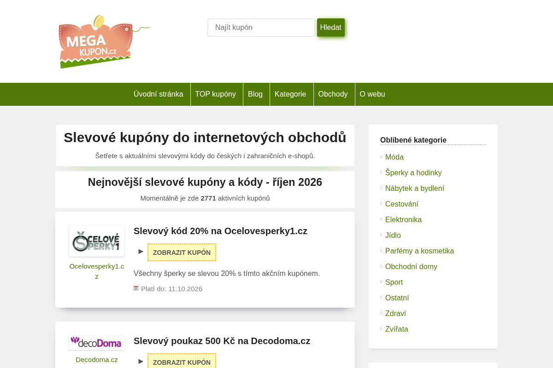
Task: Select the Sport category
Action: click(394, 282)
